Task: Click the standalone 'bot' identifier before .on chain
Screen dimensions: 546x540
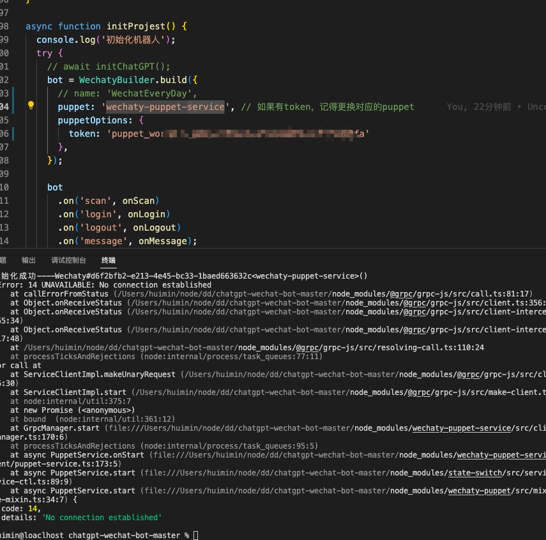Action: click(55, 187)
